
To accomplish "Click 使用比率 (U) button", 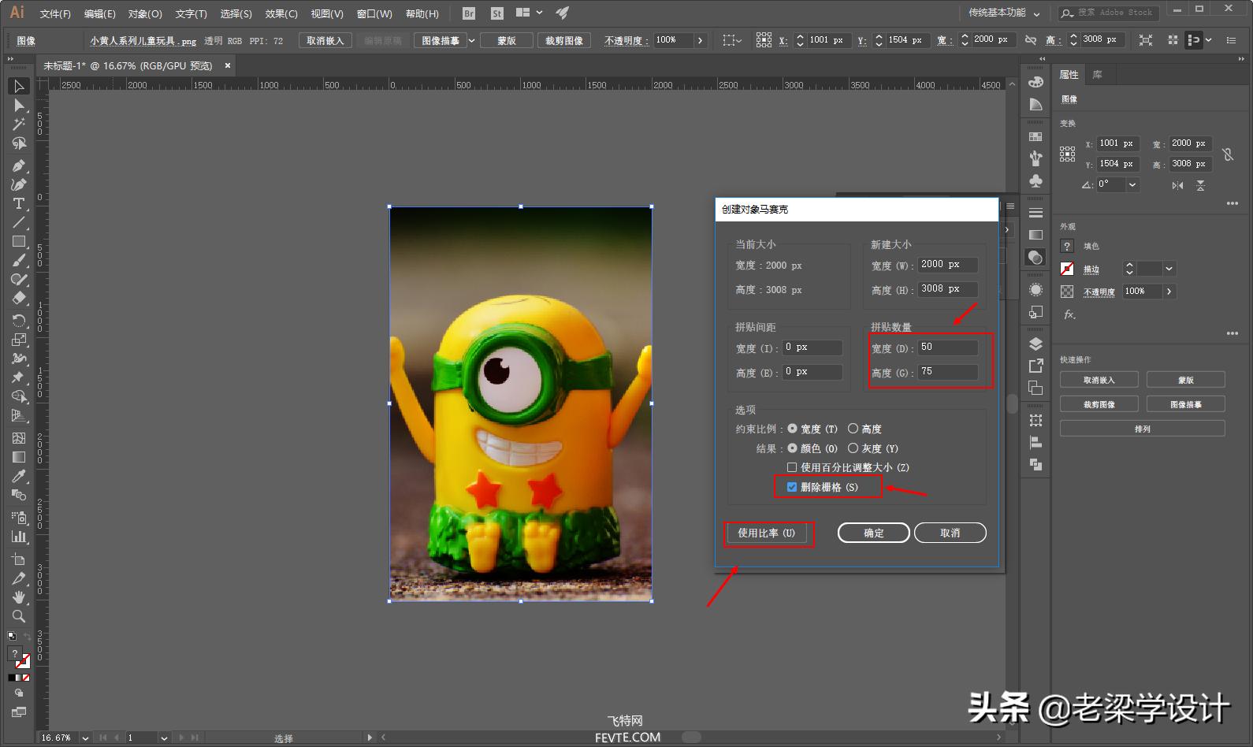I will (766, 533).
